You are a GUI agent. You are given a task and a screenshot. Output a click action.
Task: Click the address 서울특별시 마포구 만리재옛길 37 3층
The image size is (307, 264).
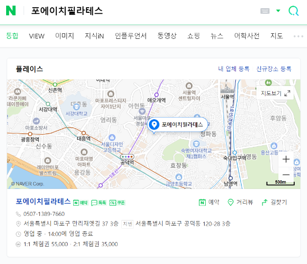point(71,224)
